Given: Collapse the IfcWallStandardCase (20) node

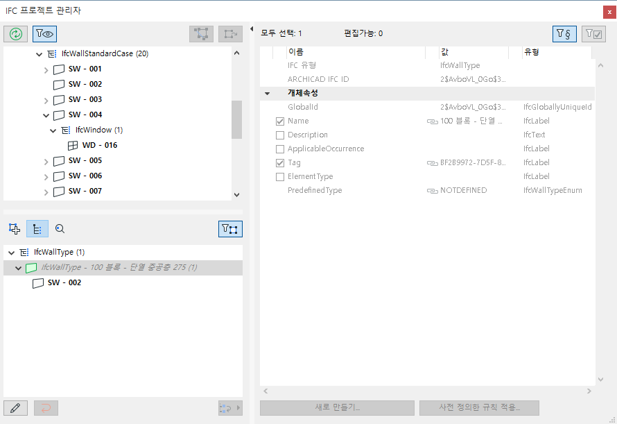Looking at the screenshot, I should [39, 54].
